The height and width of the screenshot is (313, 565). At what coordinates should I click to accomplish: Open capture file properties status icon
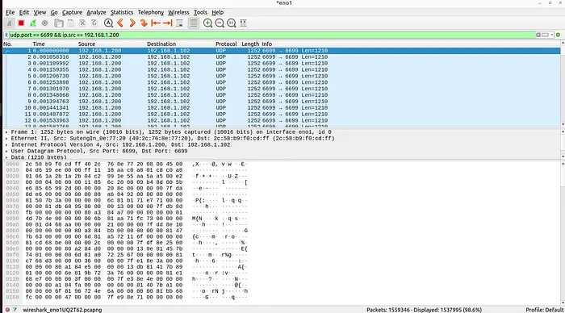(x=15, y=310)
